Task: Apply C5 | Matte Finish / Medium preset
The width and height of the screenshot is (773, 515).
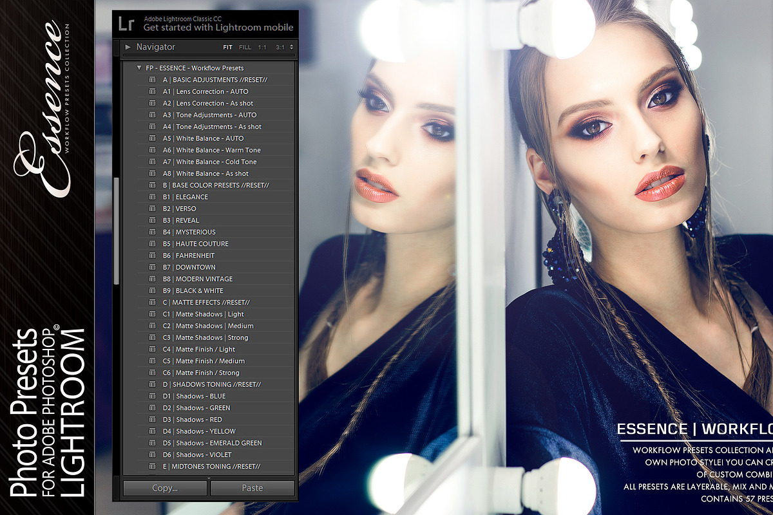Action: (x=204, y=361)
